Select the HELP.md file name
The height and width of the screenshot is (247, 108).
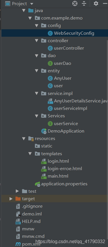(31, 221)
